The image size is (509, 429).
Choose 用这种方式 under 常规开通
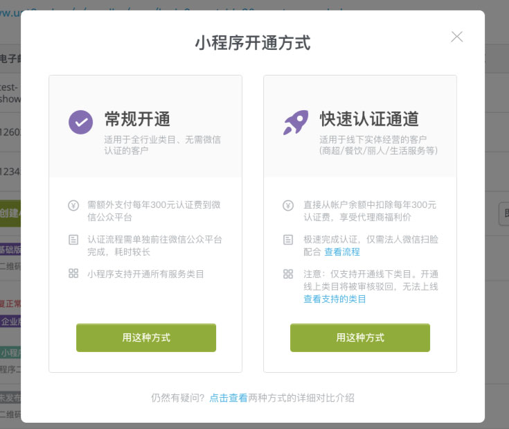click(x=146, y=338)
